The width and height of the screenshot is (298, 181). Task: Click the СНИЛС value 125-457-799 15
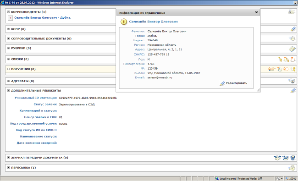click(x=158, y=55)
